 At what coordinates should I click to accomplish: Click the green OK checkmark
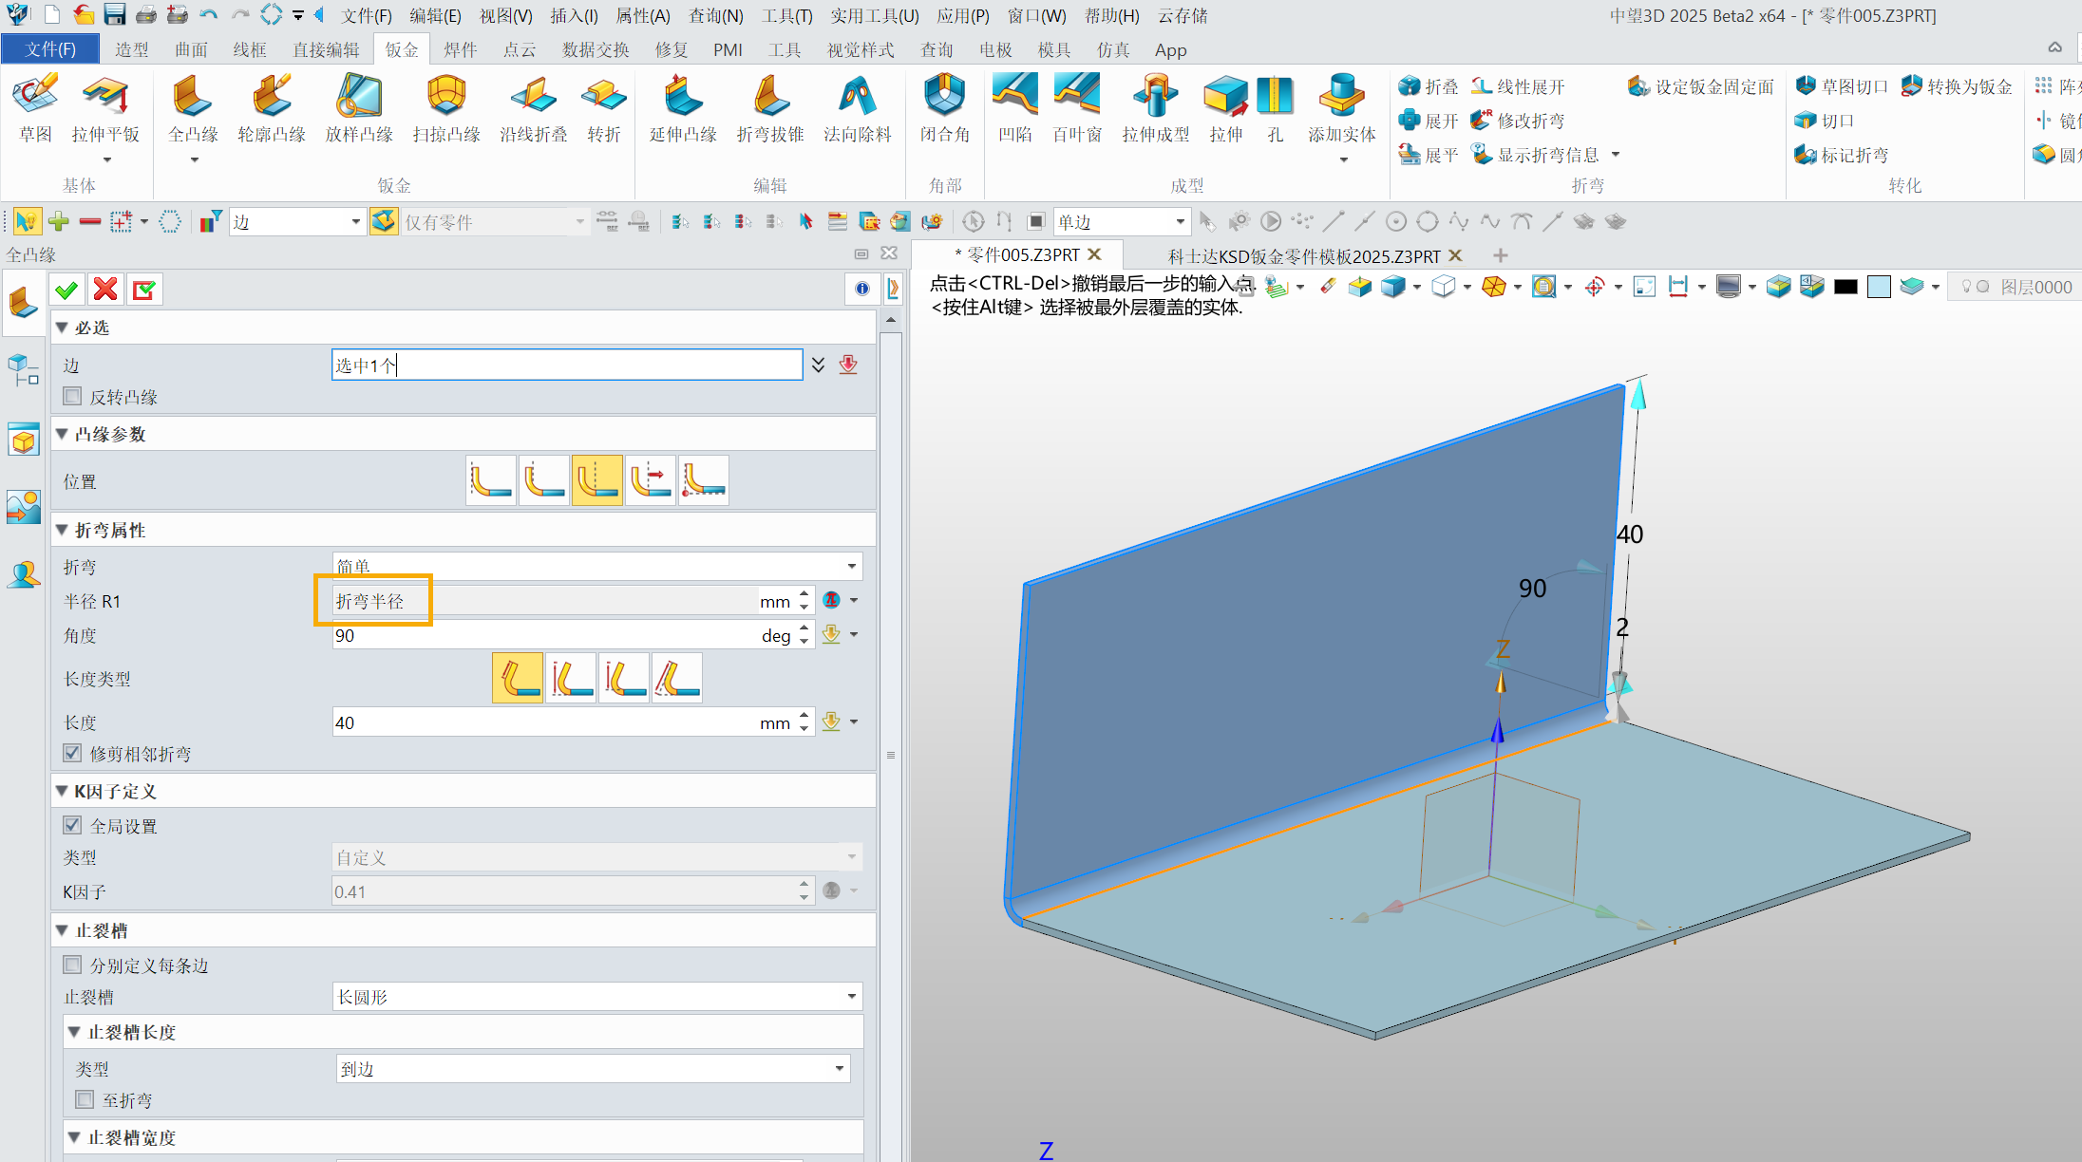(x=66, y=290)
